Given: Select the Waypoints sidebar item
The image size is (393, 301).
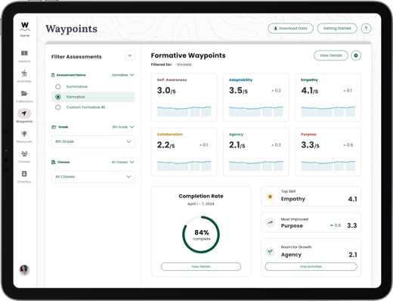Looking at the screenshot, I should [x=24, y=116].
